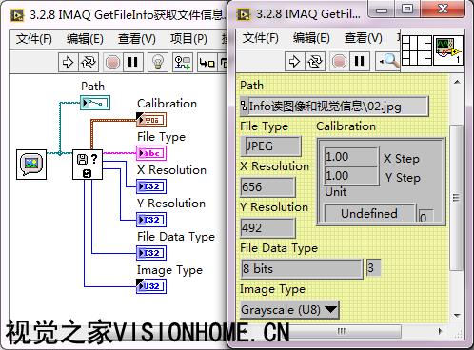Run the block diagram VI with the arrow
This screenshot has width=474, height=350.
pyautogui.click(x=68, y=62)
